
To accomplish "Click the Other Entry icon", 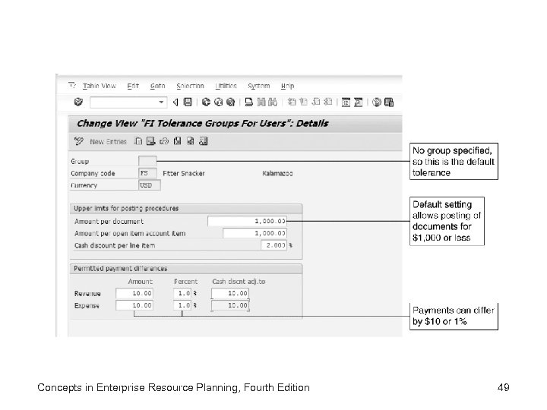I will tap(203, 141).
